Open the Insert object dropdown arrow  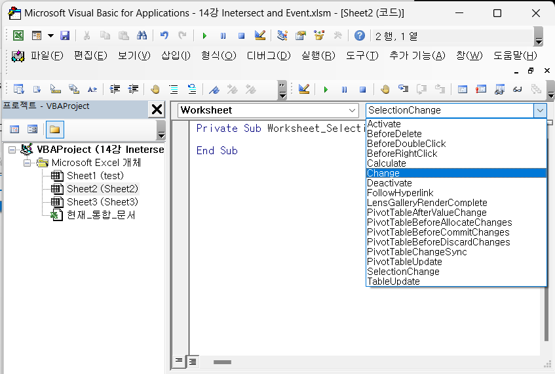pos(50,36)
